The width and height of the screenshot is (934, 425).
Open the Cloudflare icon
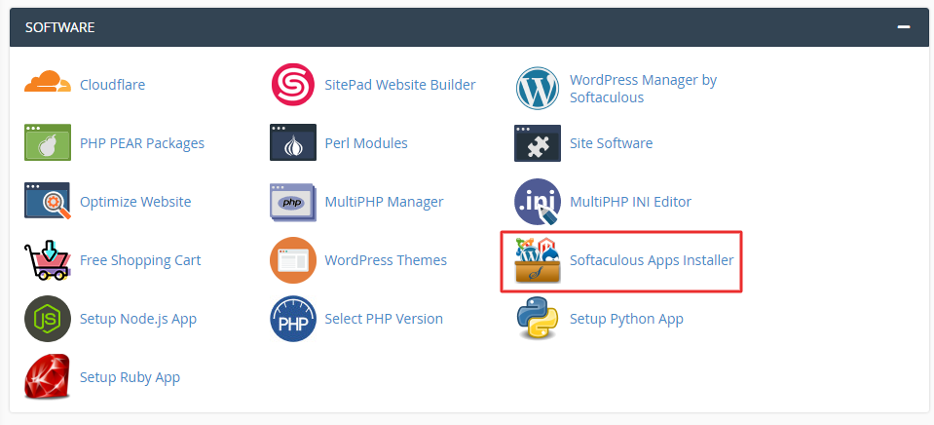[x=48, y=82]
